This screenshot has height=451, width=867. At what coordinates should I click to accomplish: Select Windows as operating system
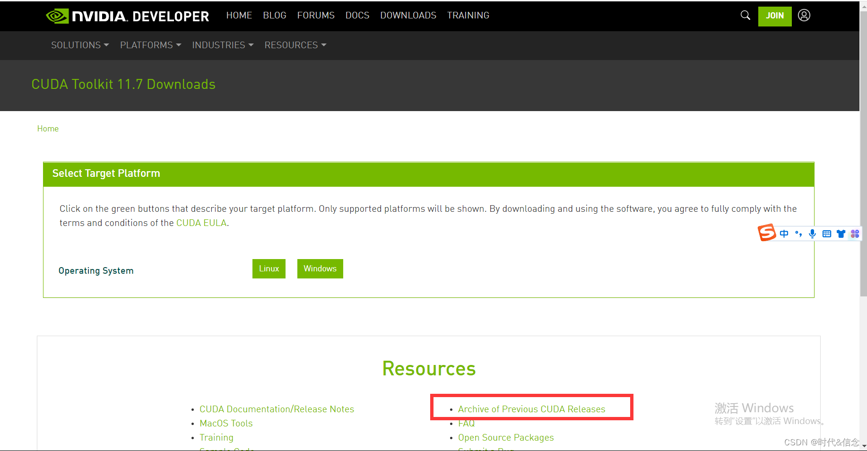pos(320,269)
